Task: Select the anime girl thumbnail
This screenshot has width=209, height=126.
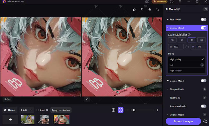Action: (x=62, y=120)
